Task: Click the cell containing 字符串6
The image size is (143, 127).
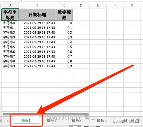Action: tap(10, 52)
